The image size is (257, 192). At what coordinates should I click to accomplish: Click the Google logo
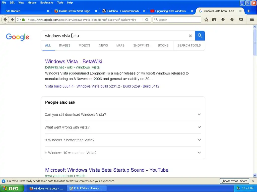click(x=18, y=37)
